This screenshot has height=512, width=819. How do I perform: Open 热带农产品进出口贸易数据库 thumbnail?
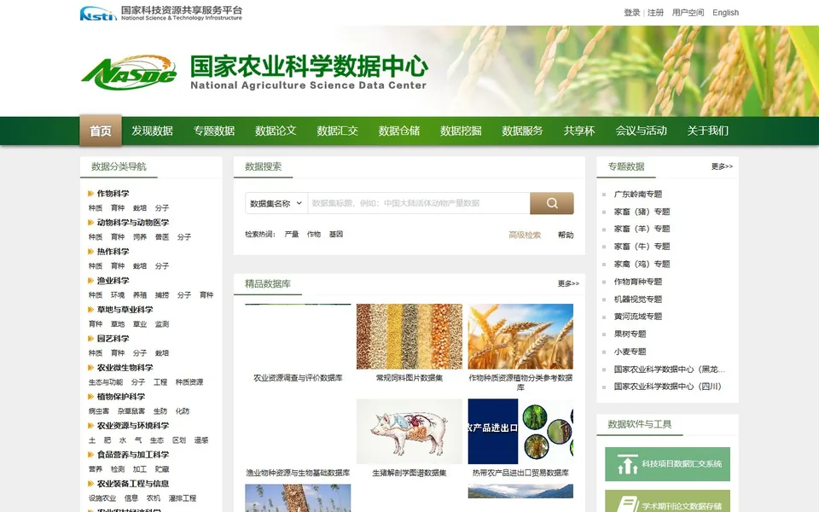pyautogui.click(x=520, y=432)
